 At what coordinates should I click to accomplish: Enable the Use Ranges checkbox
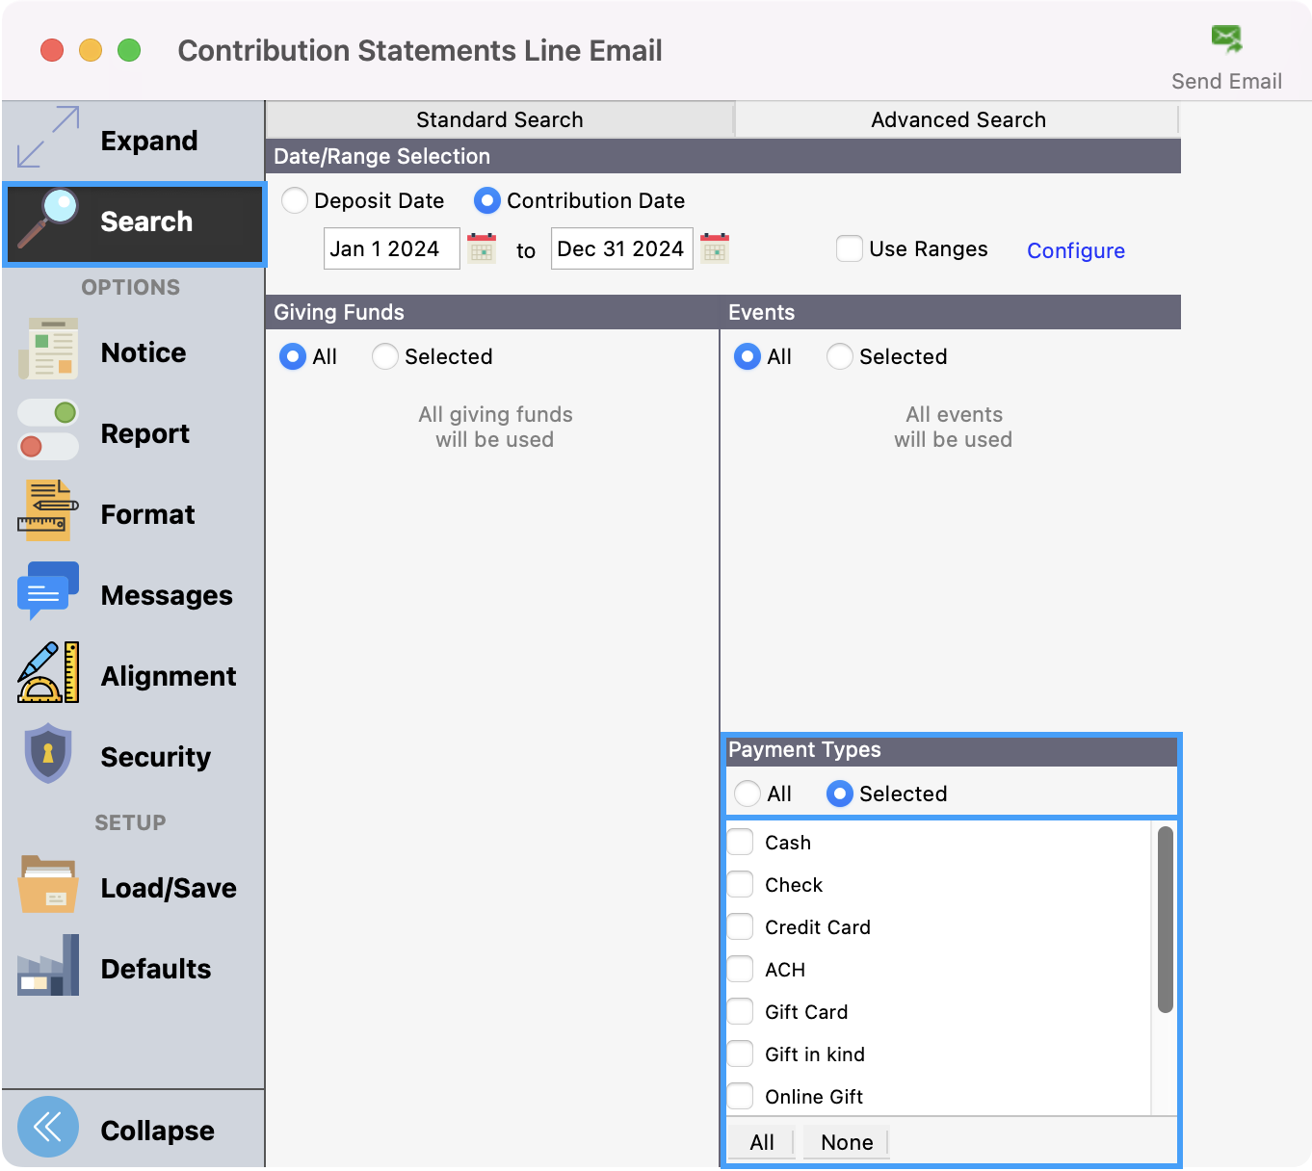click(x=849, y=248)
